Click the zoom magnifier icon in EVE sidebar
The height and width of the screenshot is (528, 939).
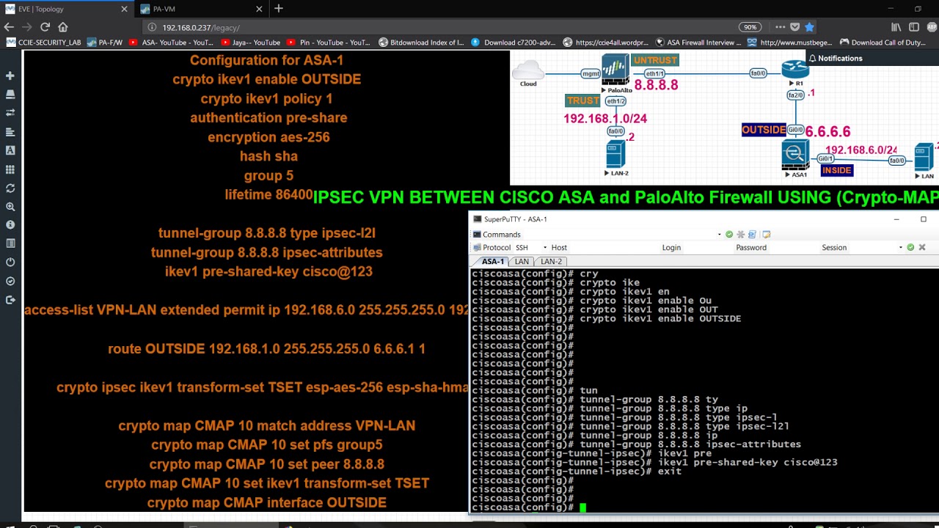10,207
